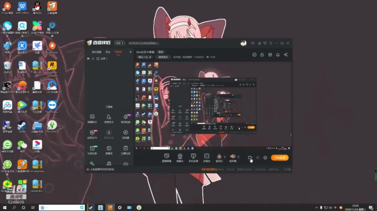Open the streamer task checkmark tool

(x=126, y=150)
